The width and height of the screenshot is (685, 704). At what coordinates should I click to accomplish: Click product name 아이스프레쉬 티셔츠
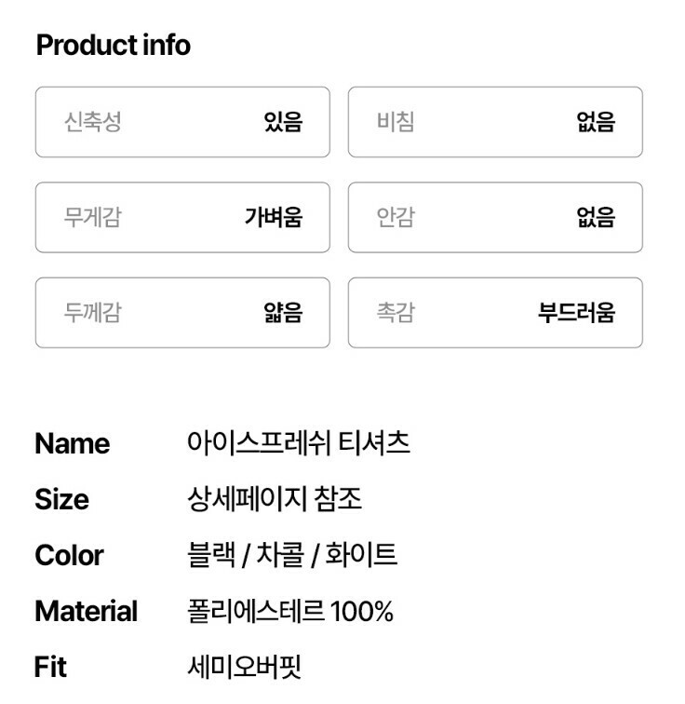pos(298,443)
